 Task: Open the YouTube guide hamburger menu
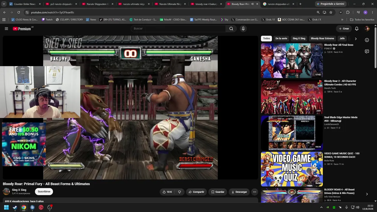tap(6, 29)
